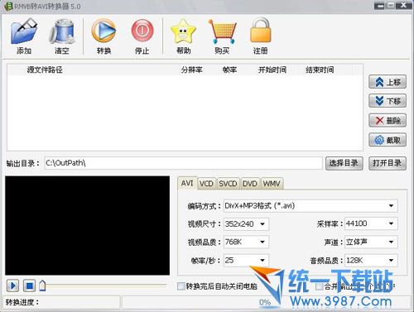Click the 购买 shopping cart icon
The image size is (414, 312).
222,31
